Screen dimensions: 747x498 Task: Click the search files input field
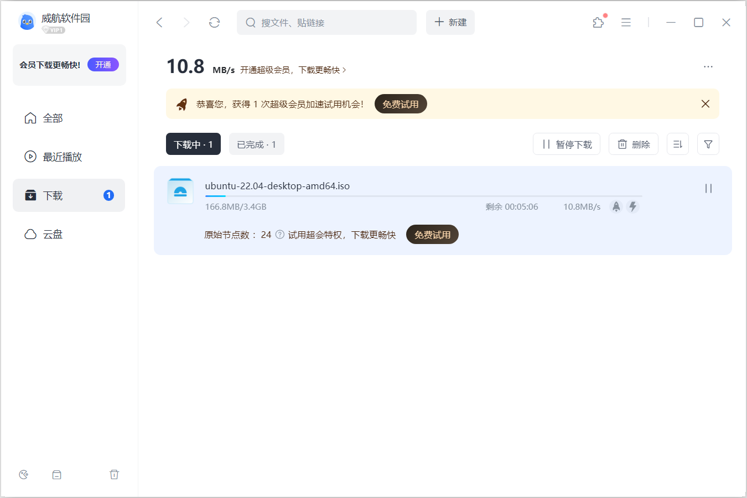pyautogui.click(x=332, y=23)
